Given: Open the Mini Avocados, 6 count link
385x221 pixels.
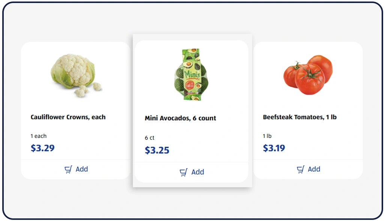Looking at the screenshot, I should pyautogui.click(x=180, y=118).
